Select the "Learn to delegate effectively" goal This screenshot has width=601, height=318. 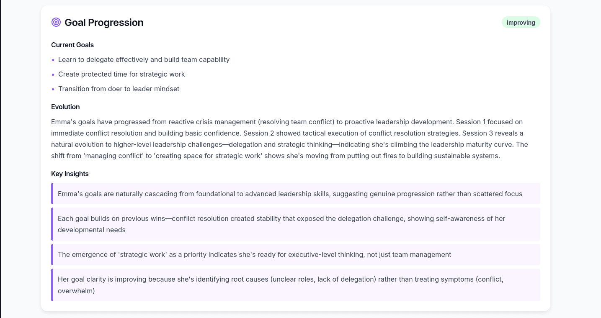(144, 59)
